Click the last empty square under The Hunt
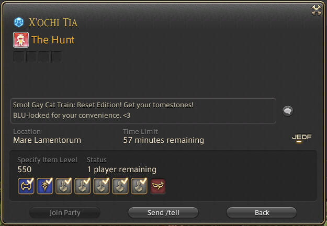Screen dimensions: 327x226 tap(57, 56)
